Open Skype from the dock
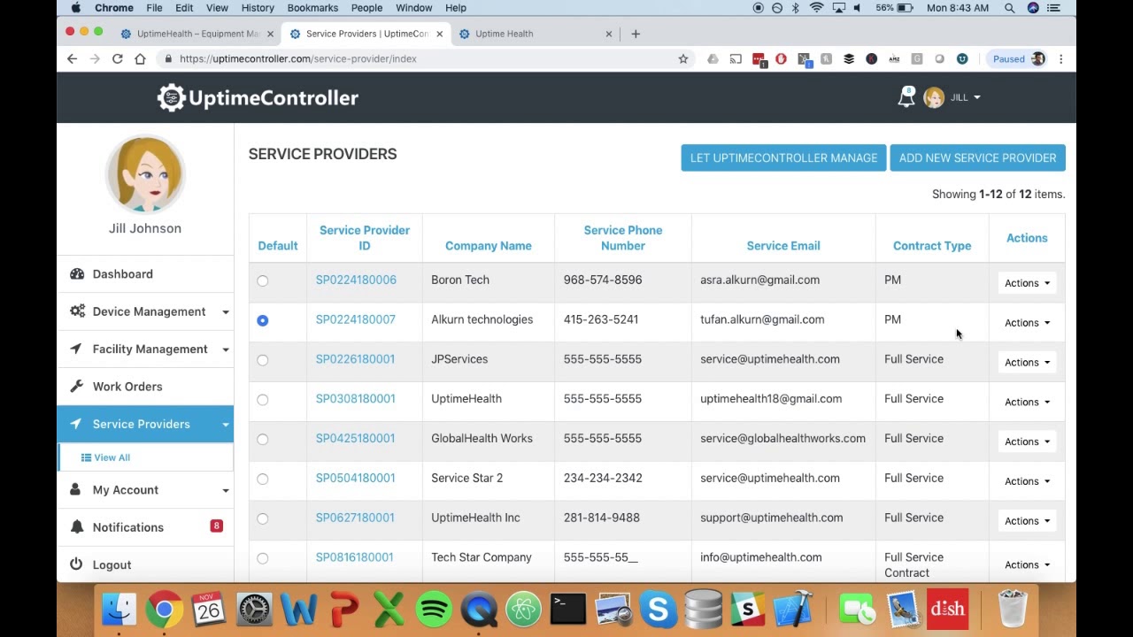The height and width of the screenshot is (637, 1133). [659, 610]
